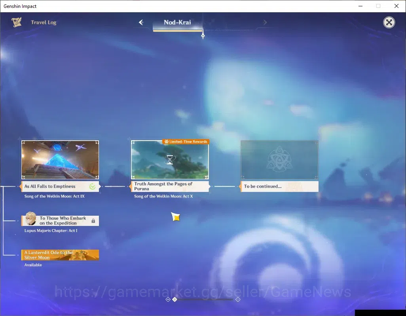Click Song of the Welkin Moon: Act IX text
The height and width of the screenshot is (316, 406).
tap(54, 196)
